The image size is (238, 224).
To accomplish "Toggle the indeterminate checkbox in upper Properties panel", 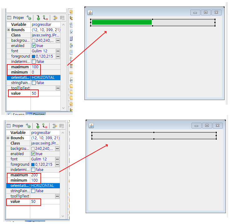I will (x=34, y=62).
